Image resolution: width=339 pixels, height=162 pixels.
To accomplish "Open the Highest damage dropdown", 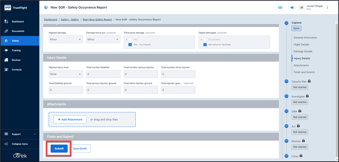I will click(x=66, y=40).
